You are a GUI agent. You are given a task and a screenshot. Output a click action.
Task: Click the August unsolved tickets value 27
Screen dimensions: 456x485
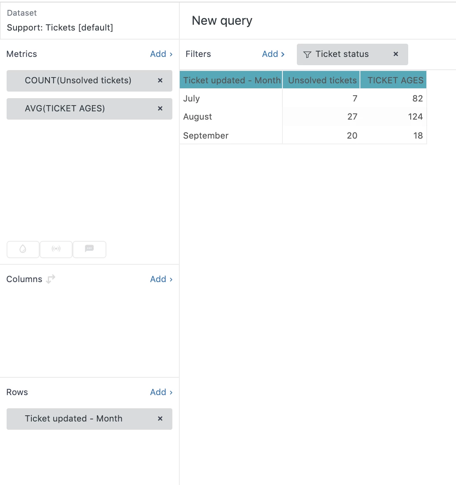tap(352, 117)
